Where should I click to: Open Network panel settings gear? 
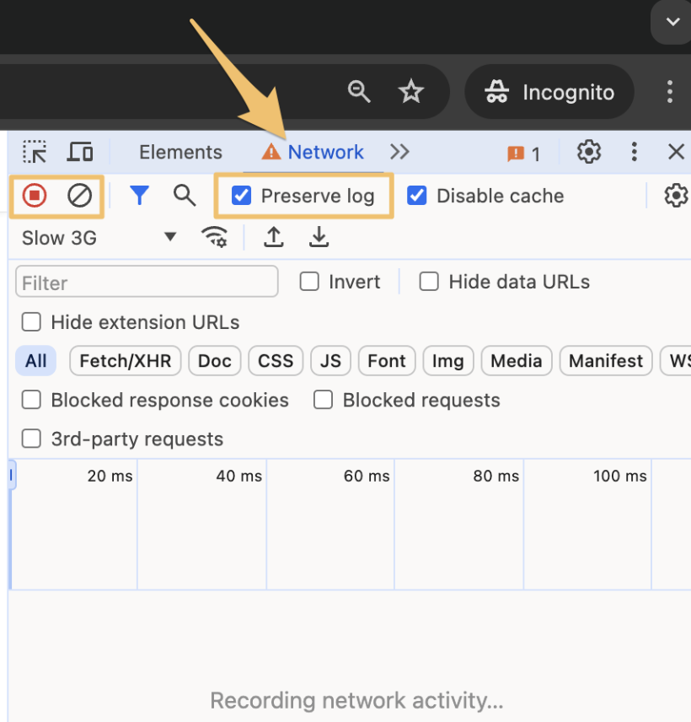click(x=677, y=196)
